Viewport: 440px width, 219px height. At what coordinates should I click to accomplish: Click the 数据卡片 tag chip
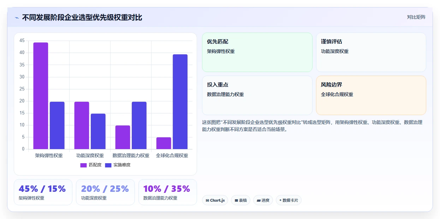point(289,200)
